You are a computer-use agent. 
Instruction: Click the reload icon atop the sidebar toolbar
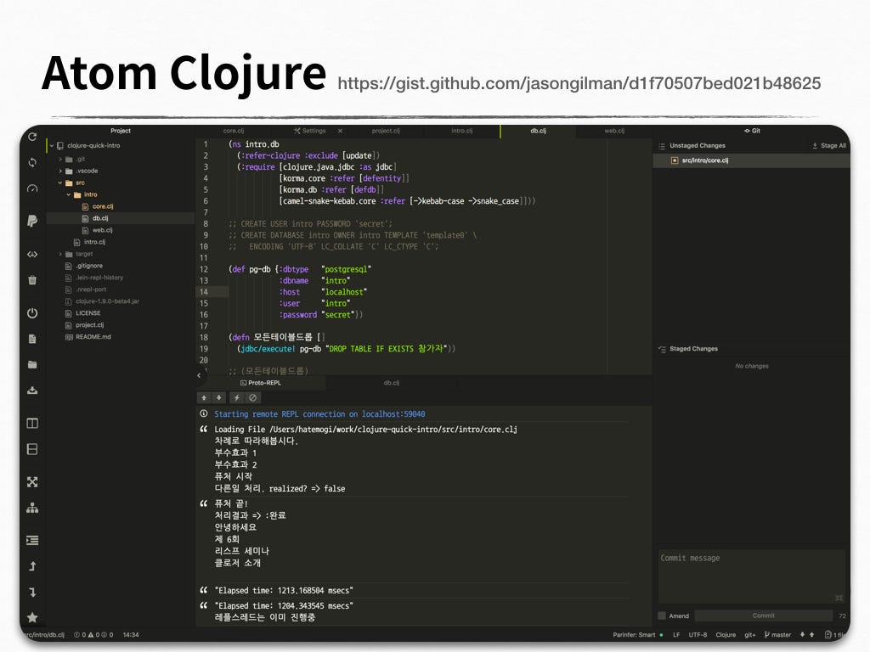click(32, 137)
